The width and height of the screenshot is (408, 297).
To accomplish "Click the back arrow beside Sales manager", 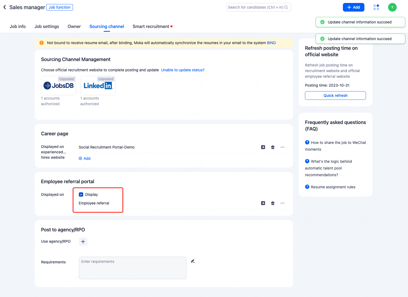I will tap(5, 7).
